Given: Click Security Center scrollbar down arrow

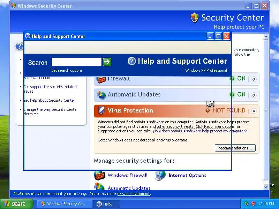Looking at the screenshot, I should click(x=266, y=187).
